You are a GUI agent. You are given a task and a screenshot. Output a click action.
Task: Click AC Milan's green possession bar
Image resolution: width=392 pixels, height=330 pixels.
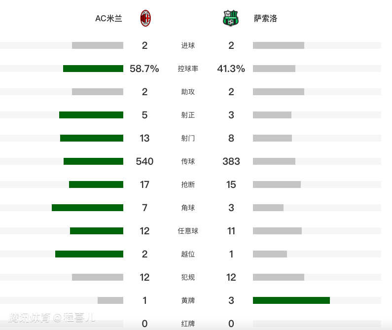pyautogui.click(x=93, y=69)
